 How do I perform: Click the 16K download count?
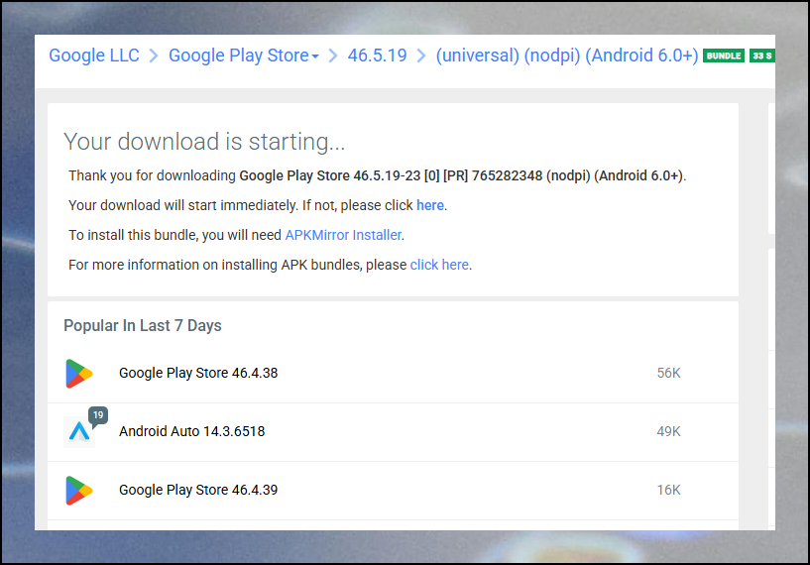pos(668,490)
